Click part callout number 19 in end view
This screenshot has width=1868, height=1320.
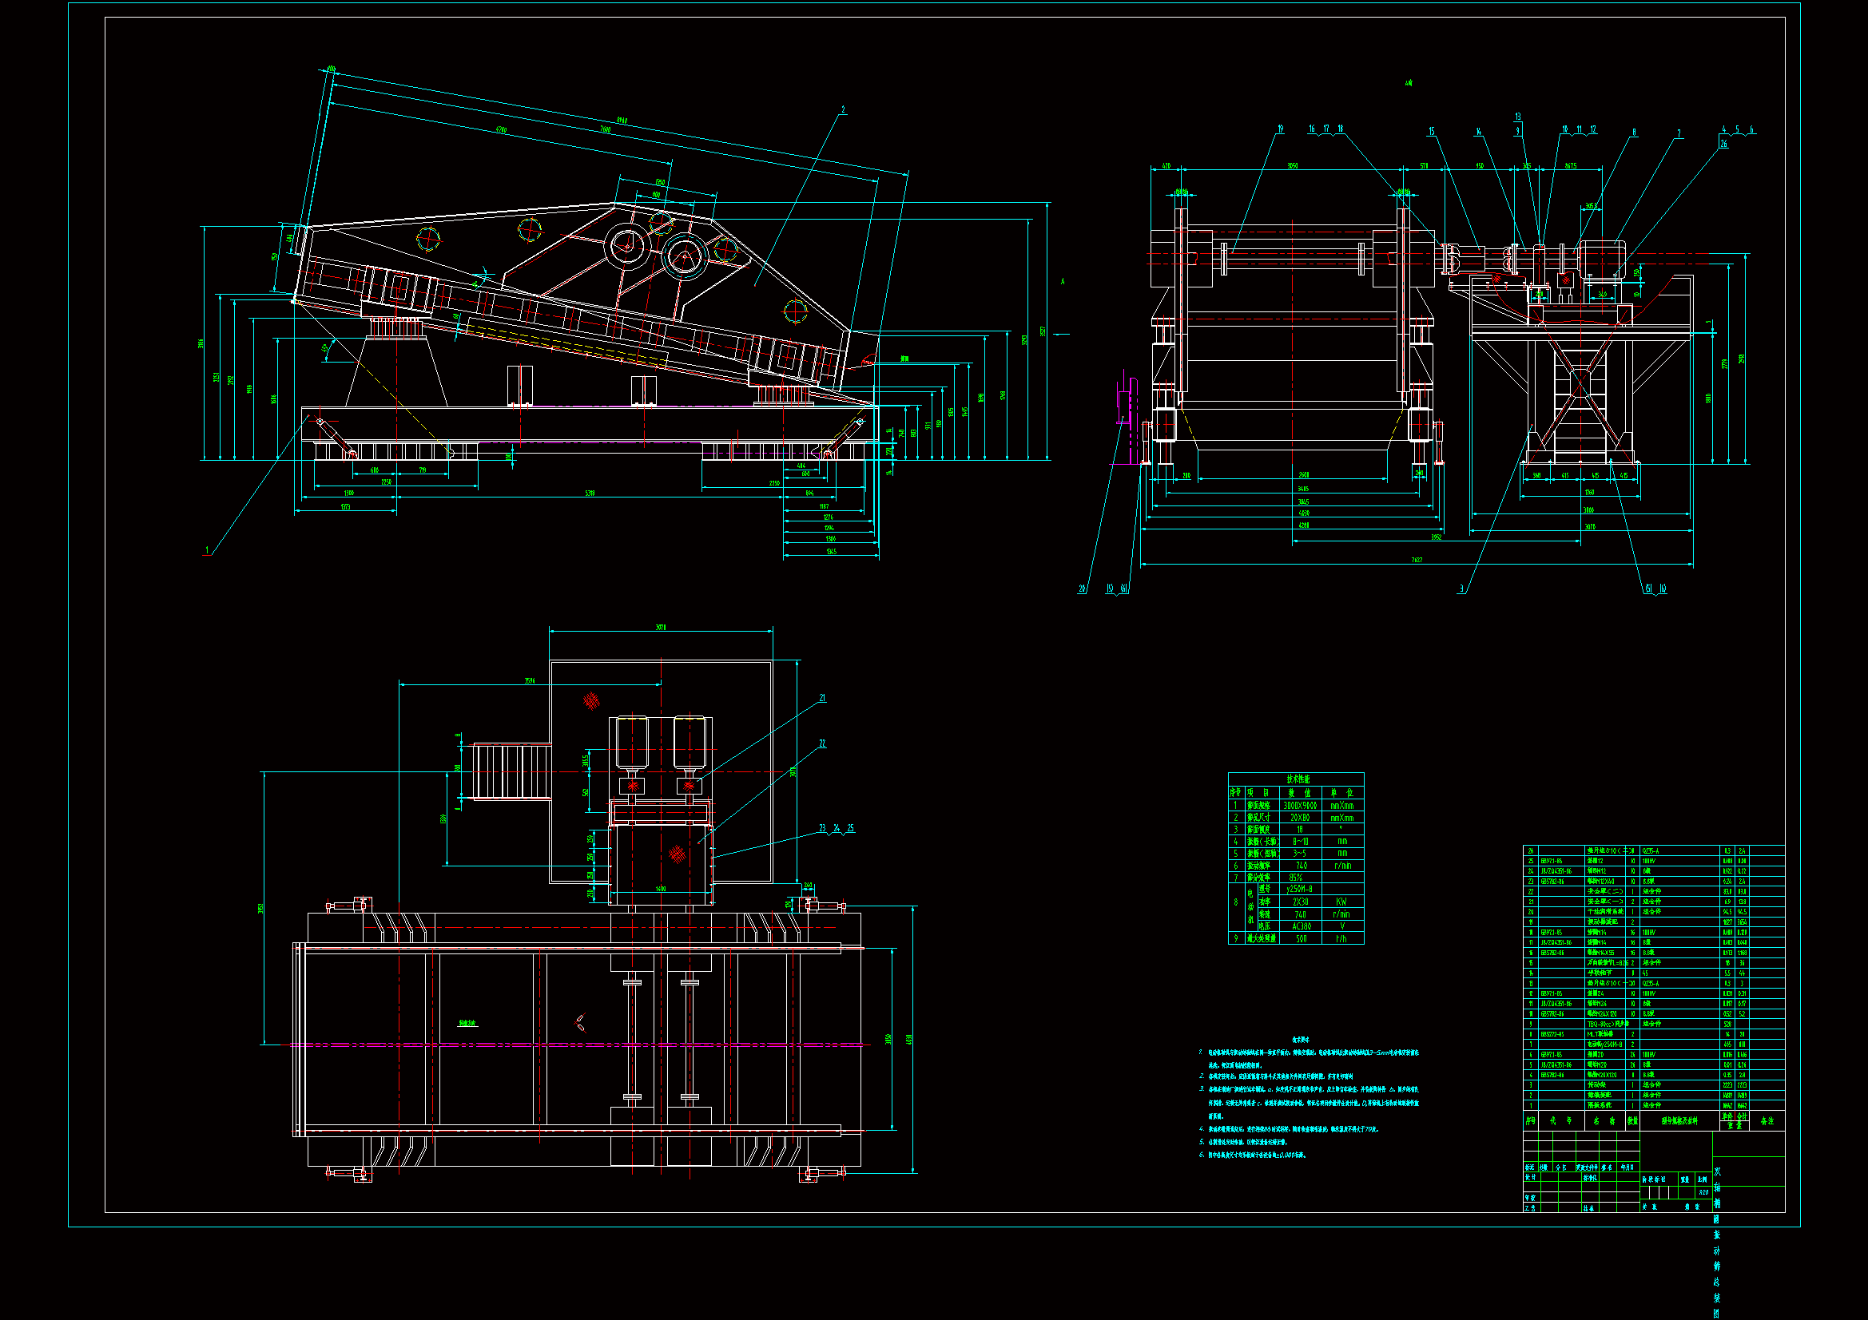coord(1280,129)
